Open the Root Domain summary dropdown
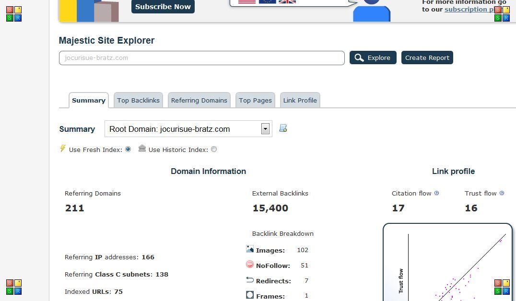516x301 pixels. [188, 129]
